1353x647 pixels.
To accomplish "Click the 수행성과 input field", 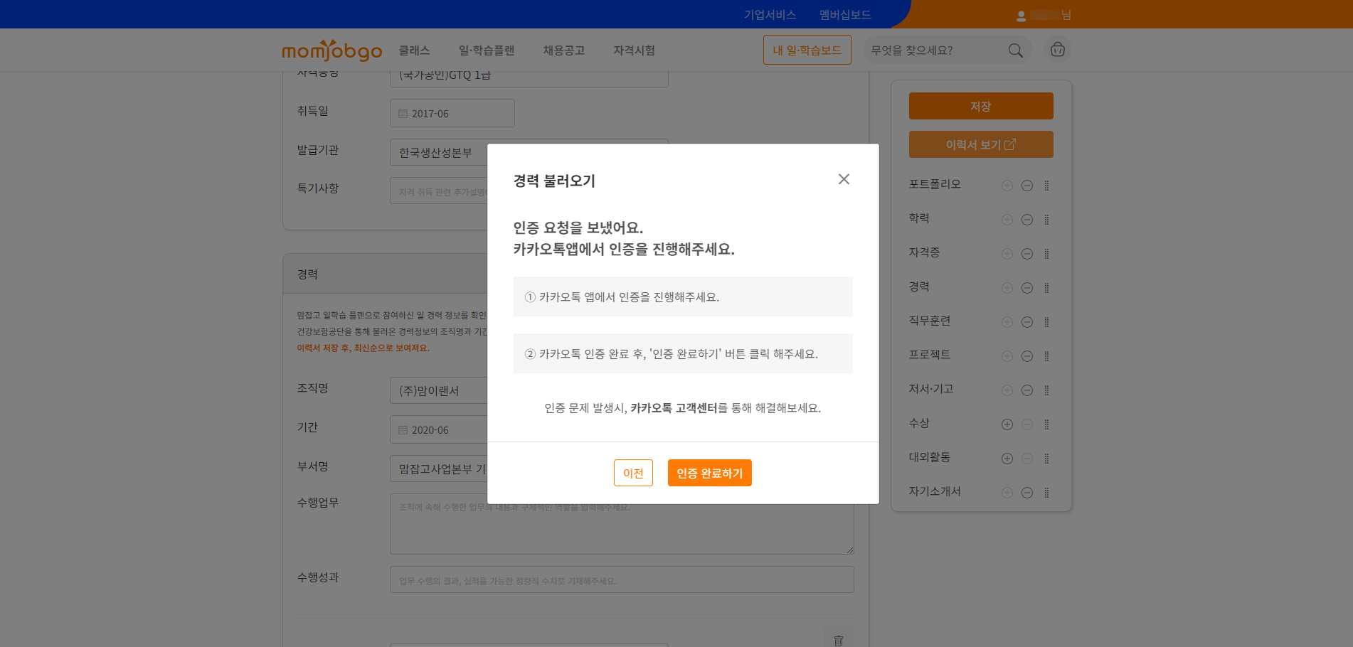I will click(x=621, y=580).
